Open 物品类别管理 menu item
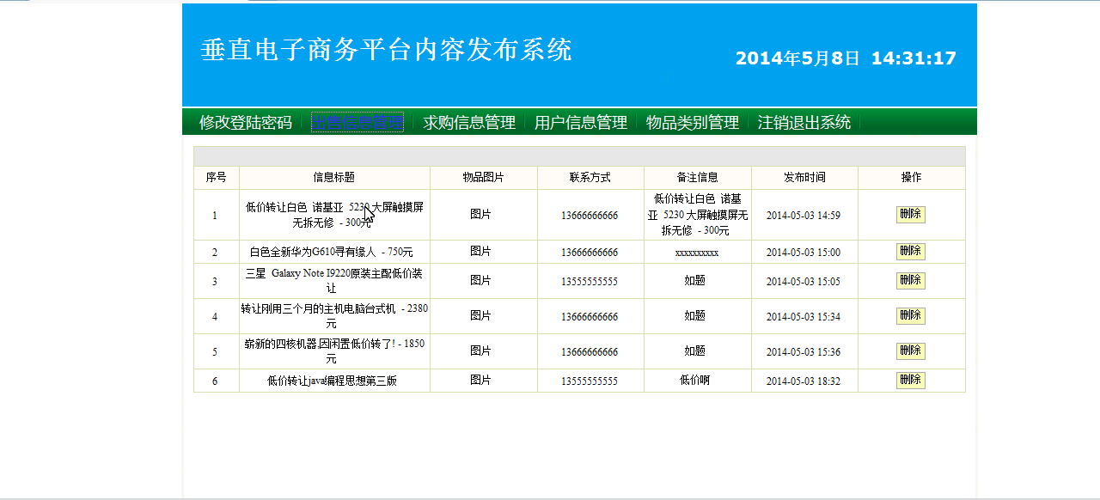This screenshot has width=1100, height=500. coord(693,123)
